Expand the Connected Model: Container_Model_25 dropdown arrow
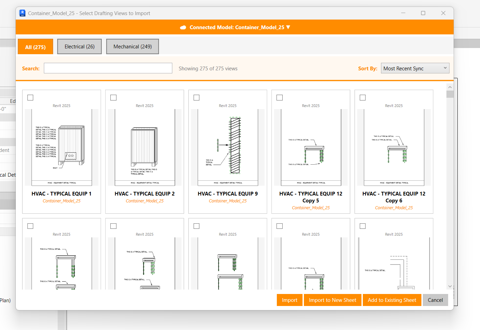The height and width of the screenshot is (330, 480). (x=288, y=27)
